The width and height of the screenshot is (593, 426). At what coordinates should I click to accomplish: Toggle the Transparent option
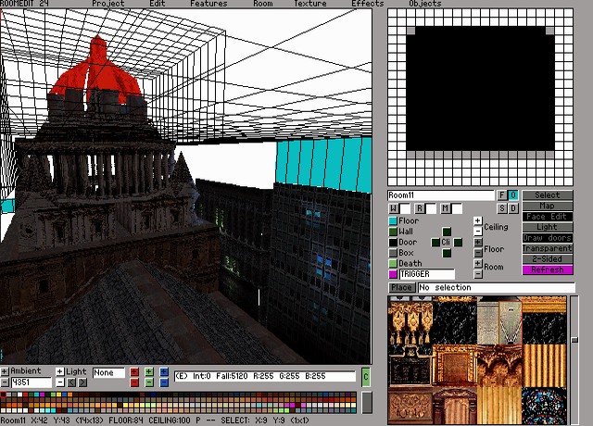click(547, 248)
